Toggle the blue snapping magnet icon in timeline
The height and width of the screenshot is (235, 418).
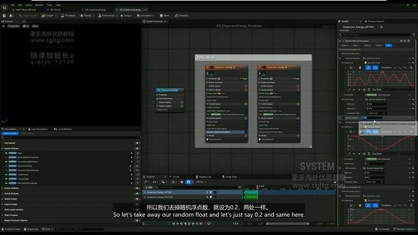click(x=188, y=182)
